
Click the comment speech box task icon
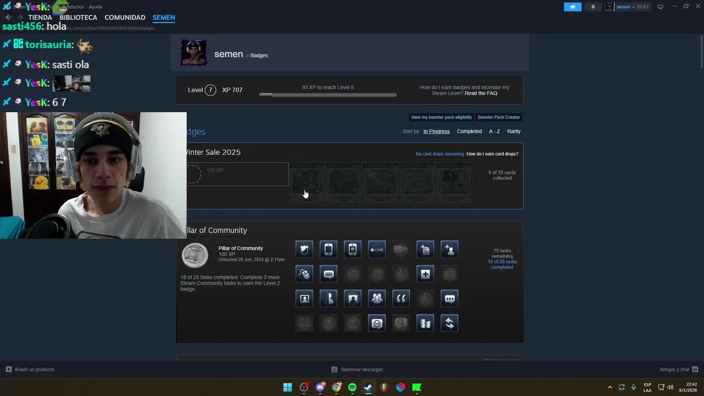(328, 274)
